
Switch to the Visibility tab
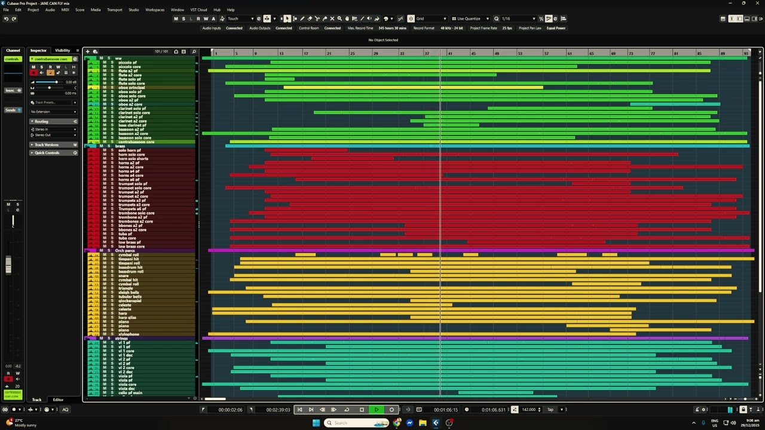62,50
